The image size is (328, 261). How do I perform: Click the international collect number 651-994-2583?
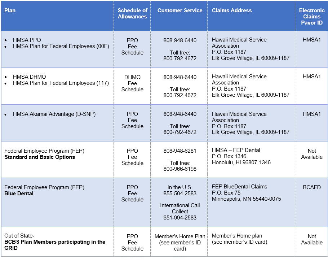point(180,218)
